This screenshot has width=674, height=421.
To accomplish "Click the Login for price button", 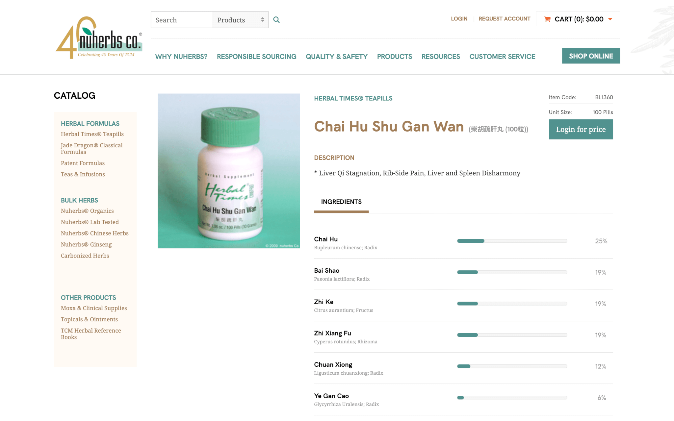I will [581, 129].
